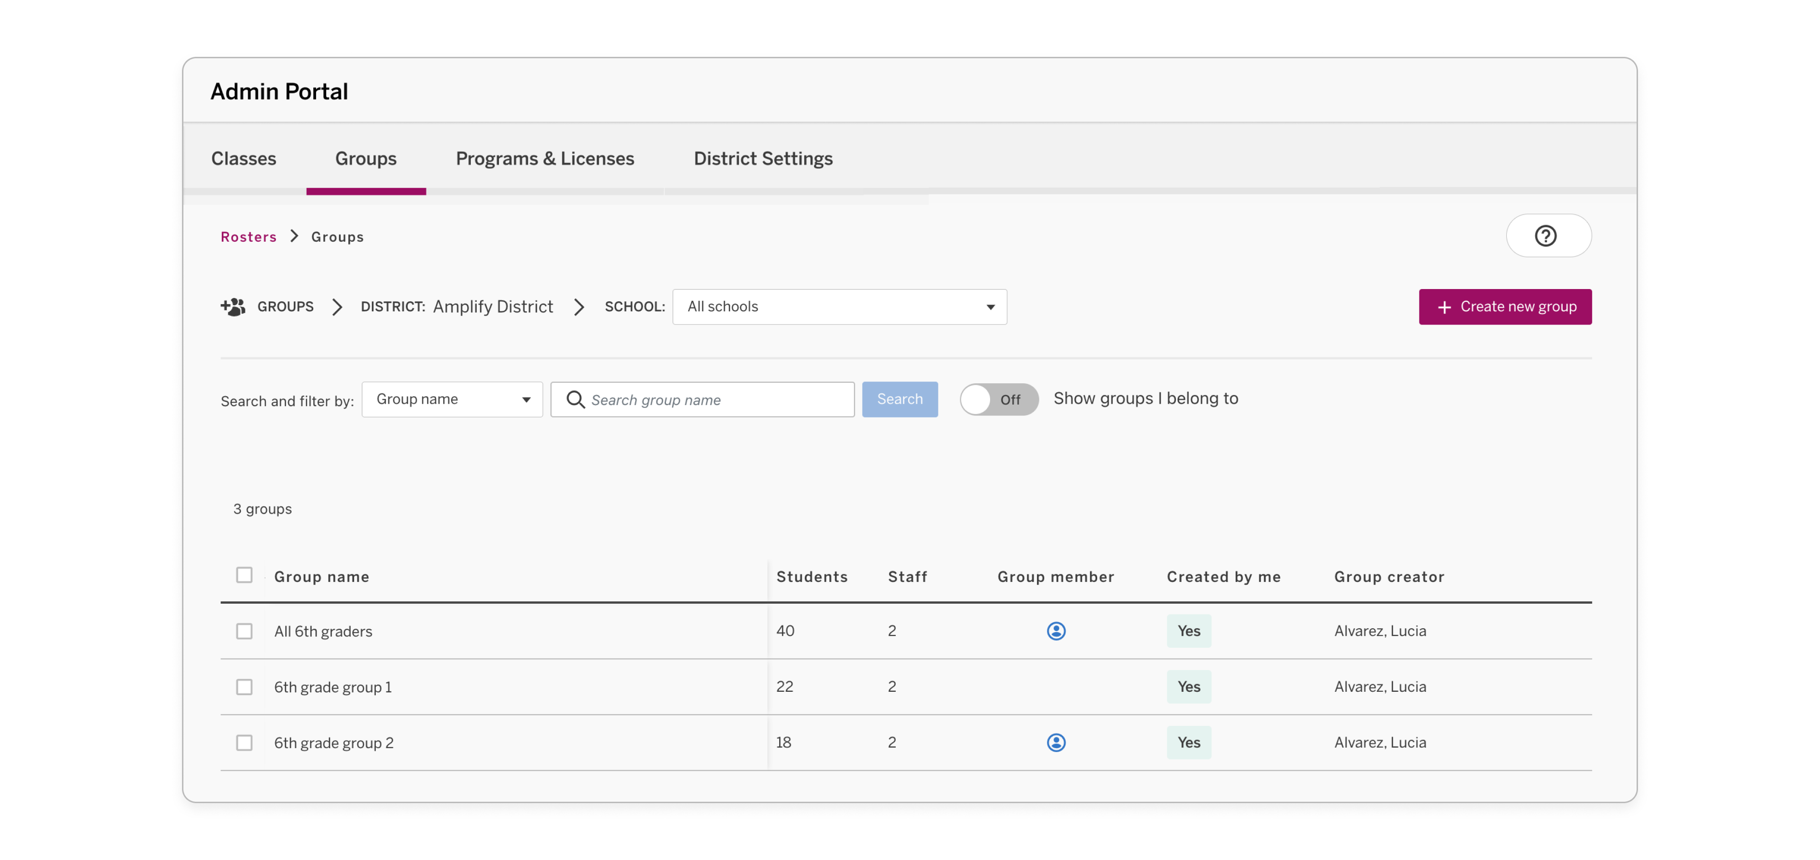Click group member icon for 6th grade group 2
The width and height of the screenshot is (1820, 860).
click(1056, 742)
